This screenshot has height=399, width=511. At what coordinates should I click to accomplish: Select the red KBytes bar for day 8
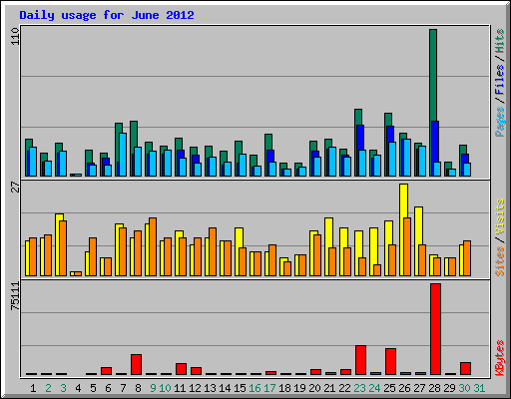136,364
